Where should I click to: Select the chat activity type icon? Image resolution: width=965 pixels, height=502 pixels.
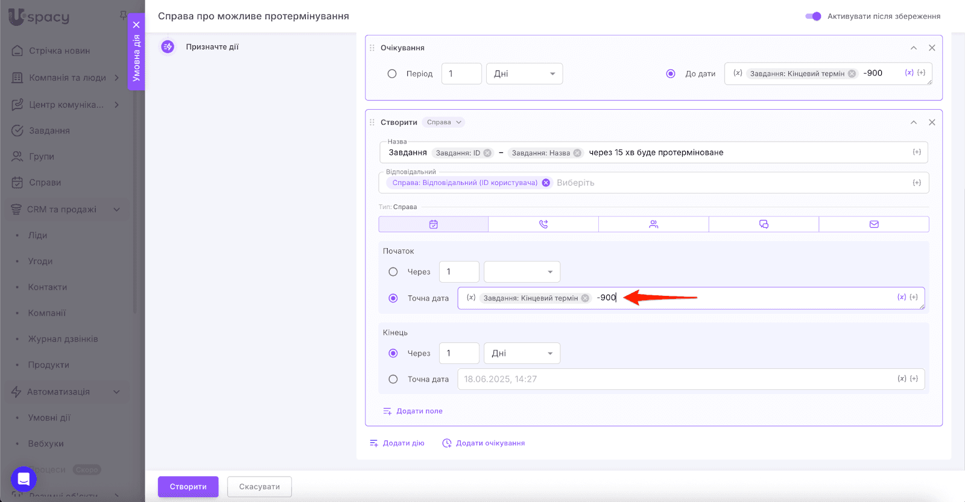point(764,224)
